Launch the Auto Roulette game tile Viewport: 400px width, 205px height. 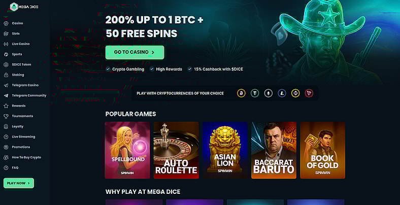click(x=176, y=150)
